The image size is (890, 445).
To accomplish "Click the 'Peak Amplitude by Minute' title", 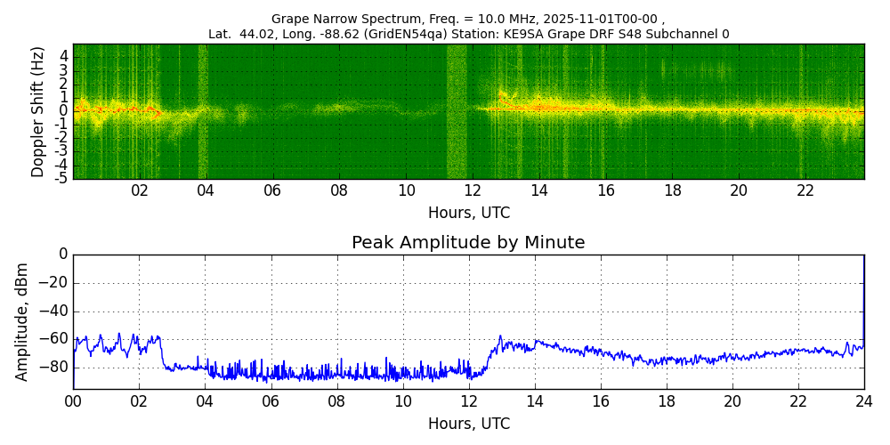I will (468, 243).
